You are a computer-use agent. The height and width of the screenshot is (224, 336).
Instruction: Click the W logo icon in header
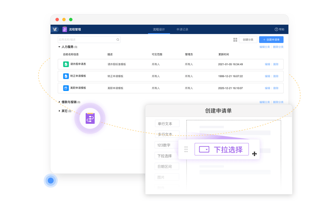(x=55, y=29)
